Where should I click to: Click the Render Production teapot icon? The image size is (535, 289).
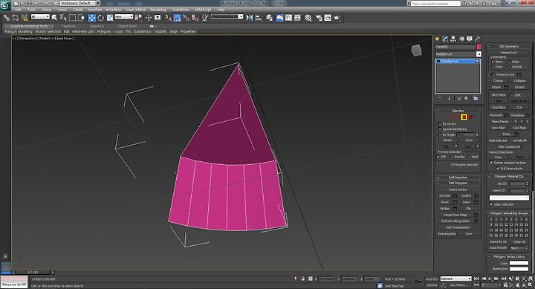click(x=337, y=18)
